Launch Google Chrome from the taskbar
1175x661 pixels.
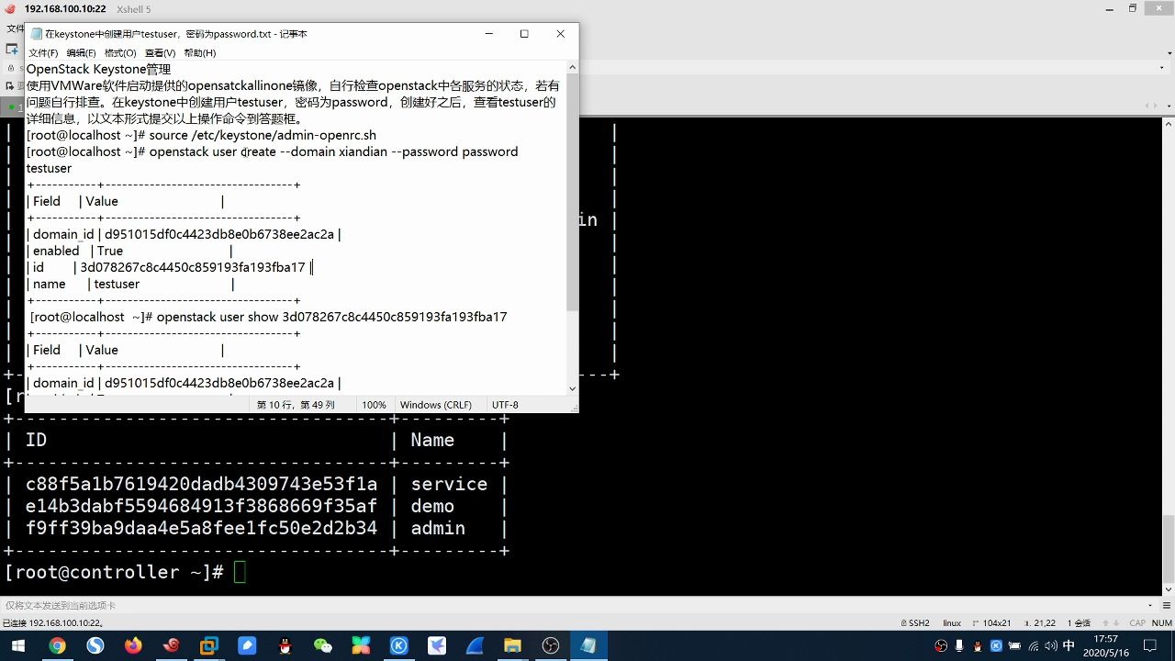coord(57,645)
